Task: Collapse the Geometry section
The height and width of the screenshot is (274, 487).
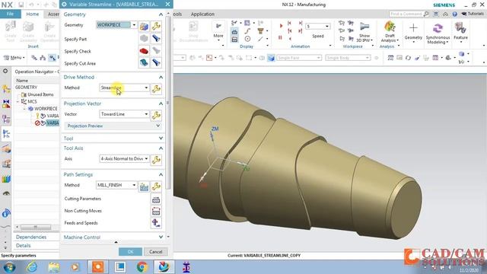Action: point(161,14)
